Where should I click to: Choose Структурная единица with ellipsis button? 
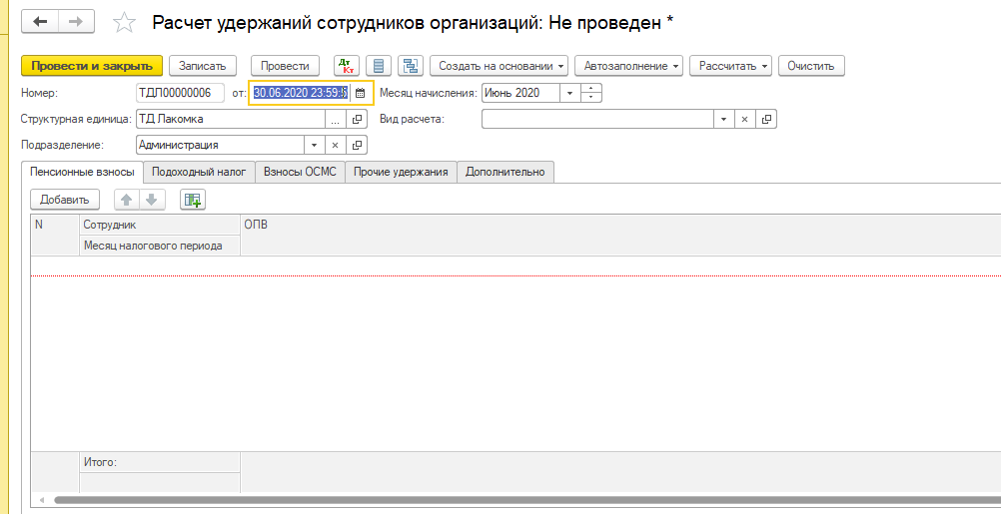pyautogui.click(x=335, y=119)
